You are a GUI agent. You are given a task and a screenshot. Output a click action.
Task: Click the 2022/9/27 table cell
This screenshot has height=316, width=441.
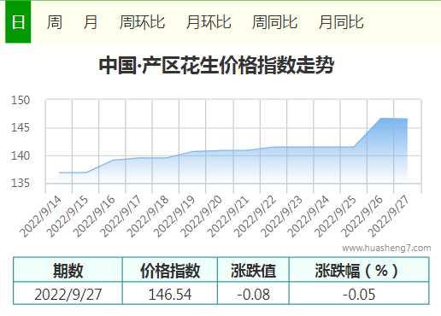68,294
